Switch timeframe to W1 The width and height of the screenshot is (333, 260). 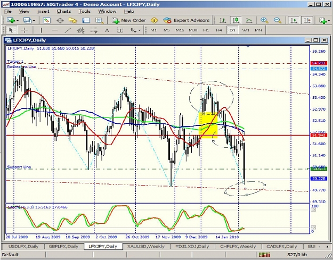(246, 30)
